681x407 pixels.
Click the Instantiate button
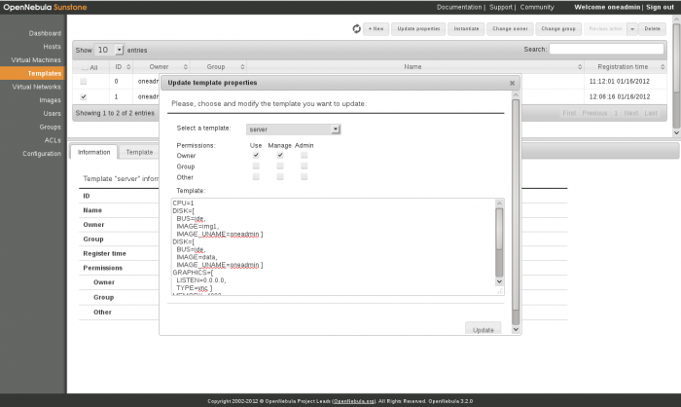click(466, 28)
